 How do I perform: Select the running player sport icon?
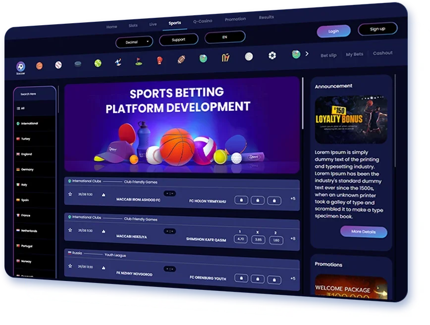pos(118,62)
